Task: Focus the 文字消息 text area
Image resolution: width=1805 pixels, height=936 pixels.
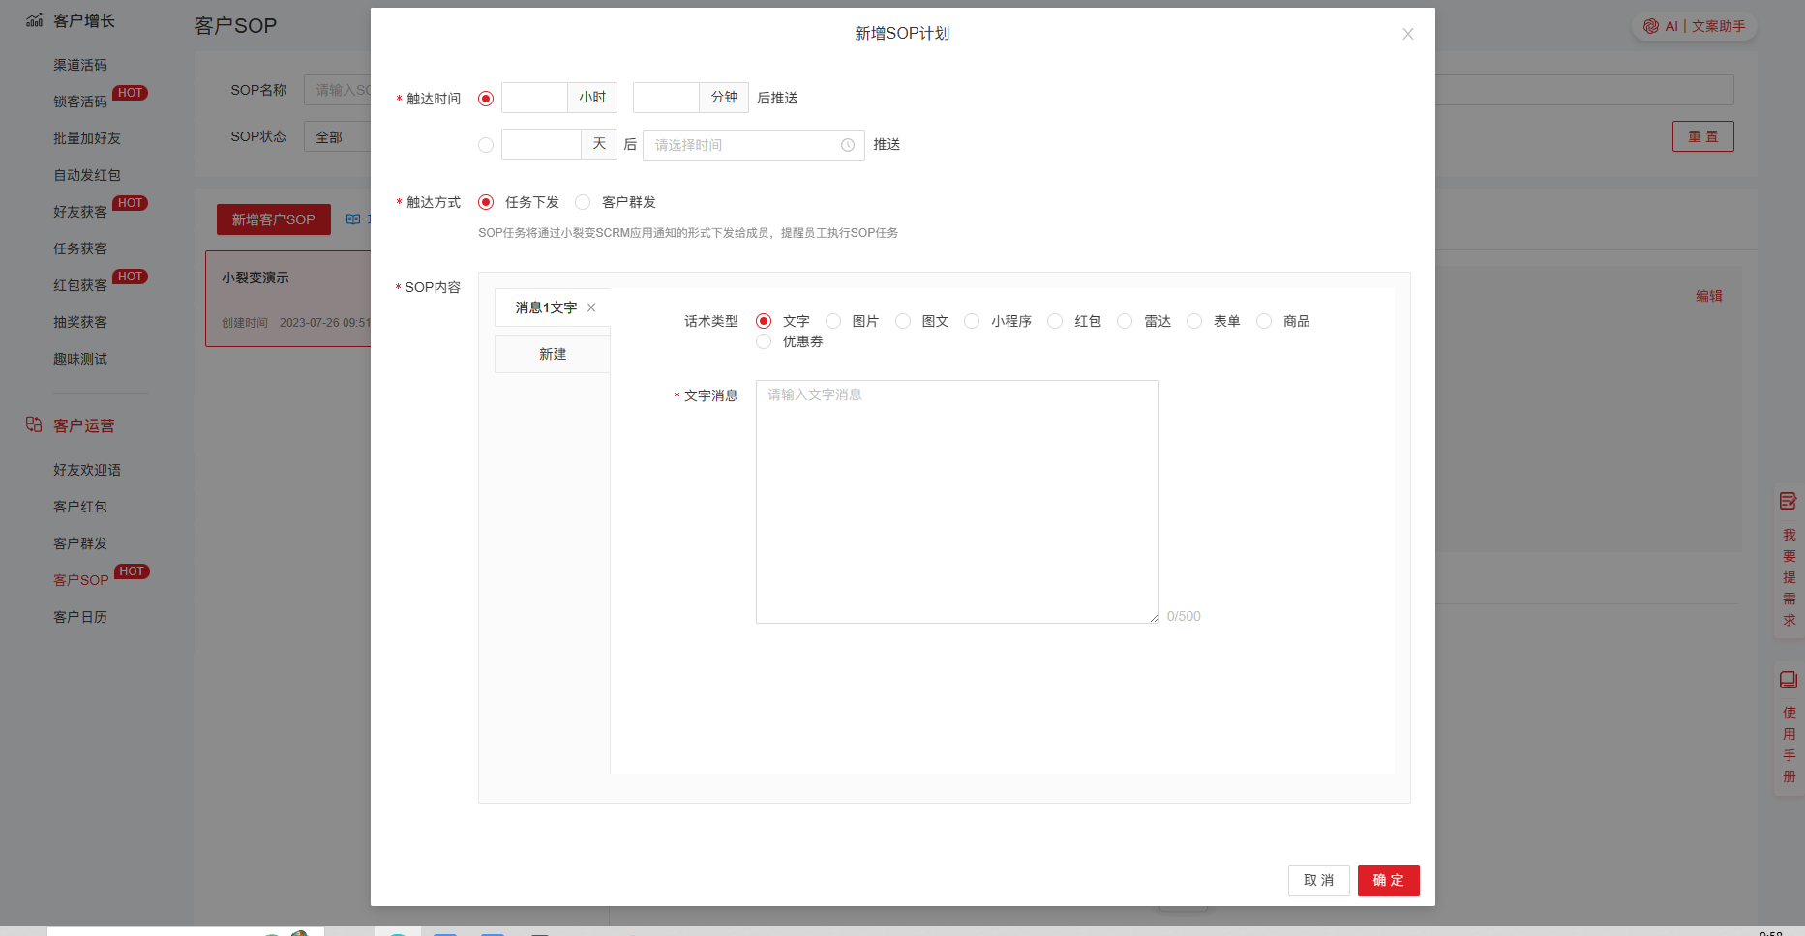Action: [956, 501]
